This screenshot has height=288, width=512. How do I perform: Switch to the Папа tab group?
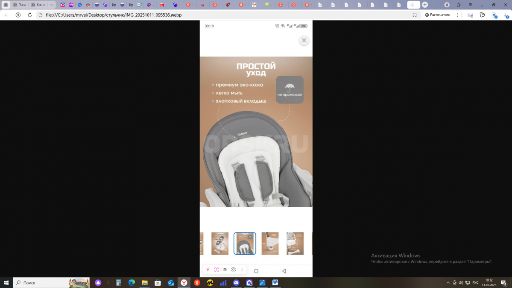(x=20, y=5)
